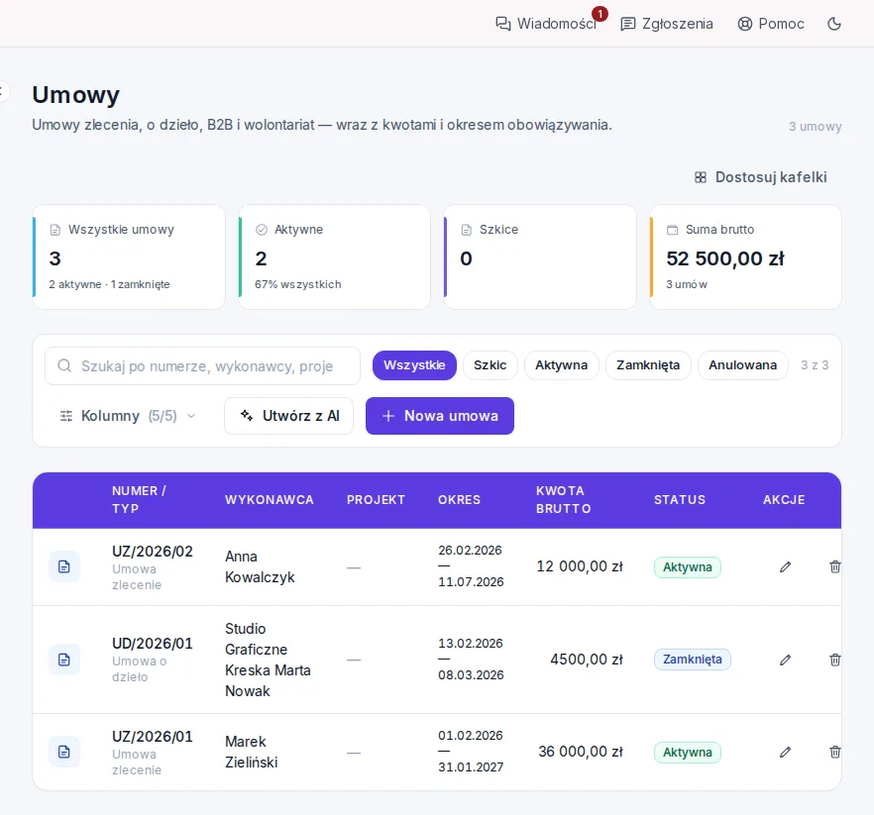Image resolution: width=874 pixels, height=815 pixels.
Task: Click amount 4500,00 zł
Action: click(x=587, y=660)
